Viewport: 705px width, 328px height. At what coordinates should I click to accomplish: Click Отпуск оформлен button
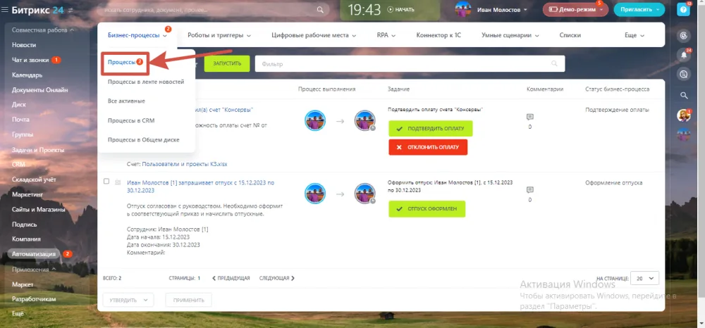[427, 209]
